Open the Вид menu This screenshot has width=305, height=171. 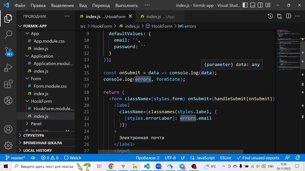tap(83, 5)
